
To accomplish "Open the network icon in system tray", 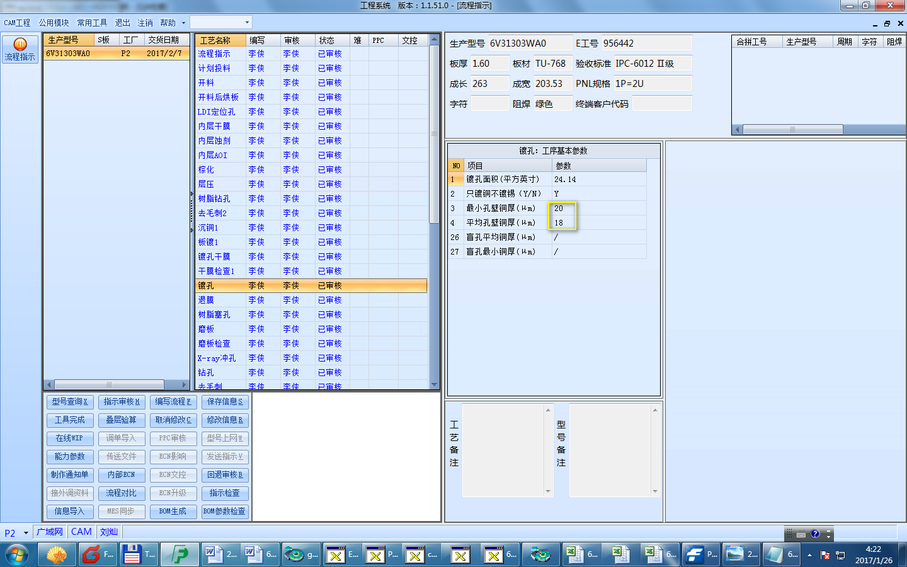I will [x=840, y=555].
